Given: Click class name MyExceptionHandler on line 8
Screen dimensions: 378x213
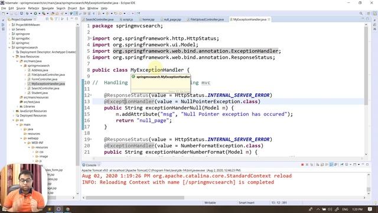Looking at the screenshot, I should tap(157, 70).
